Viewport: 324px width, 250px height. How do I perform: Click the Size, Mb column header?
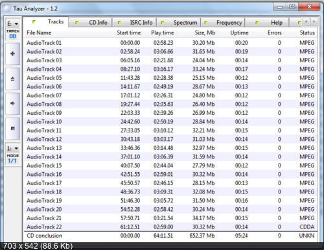click(198, 33)
